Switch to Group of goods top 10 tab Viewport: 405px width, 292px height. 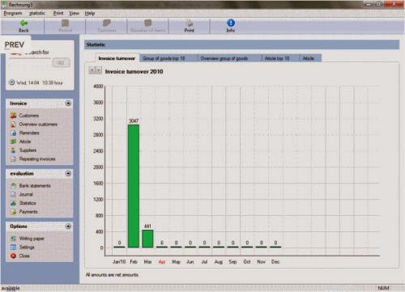pyautogui.click(x=168, y=58)
